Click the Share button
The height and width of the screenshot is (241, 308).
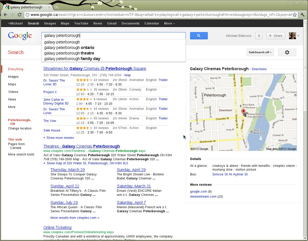pyautogui.click(x=276, y=36)
